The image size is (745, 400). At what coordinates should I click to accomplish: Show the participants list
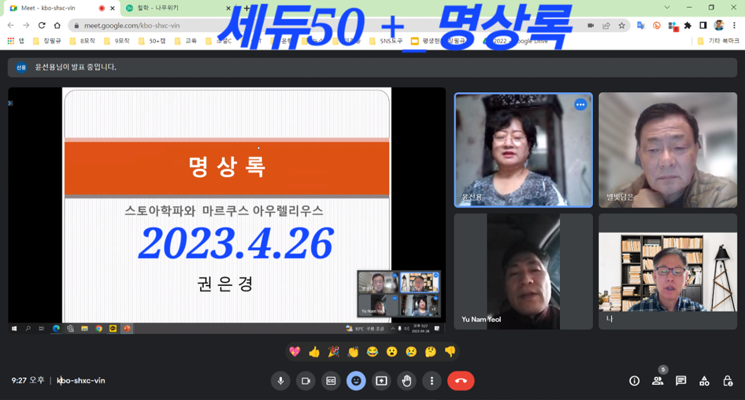658,380
